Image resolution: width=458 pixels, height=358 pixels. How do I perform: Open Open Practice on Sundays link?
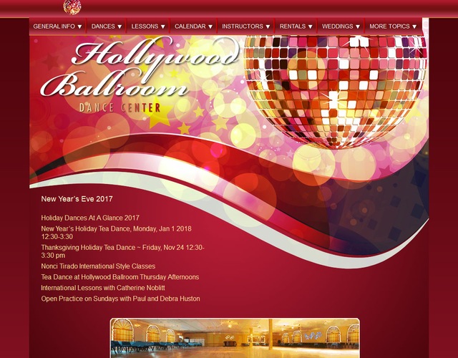pos(121,299)
